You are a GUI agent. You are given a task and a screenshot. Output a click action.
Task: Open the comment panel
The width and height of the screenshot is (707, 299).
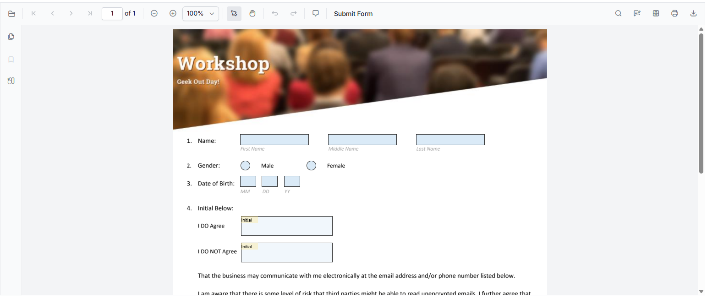(x=315, y=13)
